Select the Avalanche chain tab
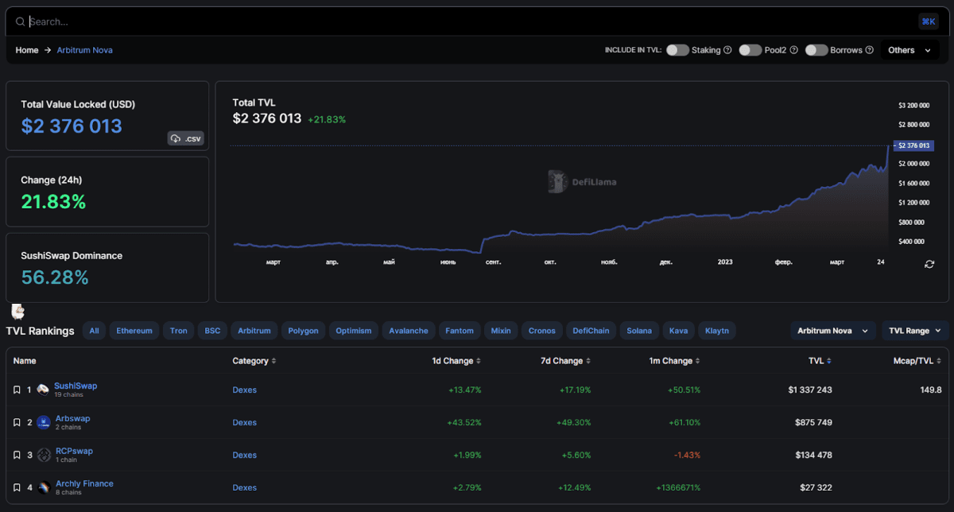This screenshot has width=954, height=512. coord(409,331)
